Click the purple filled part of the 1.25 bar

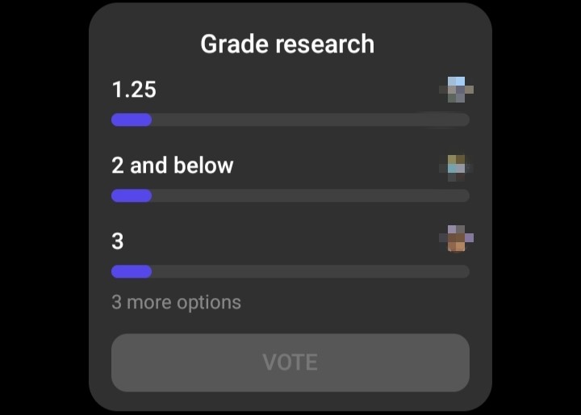click(x=132, y=119)
